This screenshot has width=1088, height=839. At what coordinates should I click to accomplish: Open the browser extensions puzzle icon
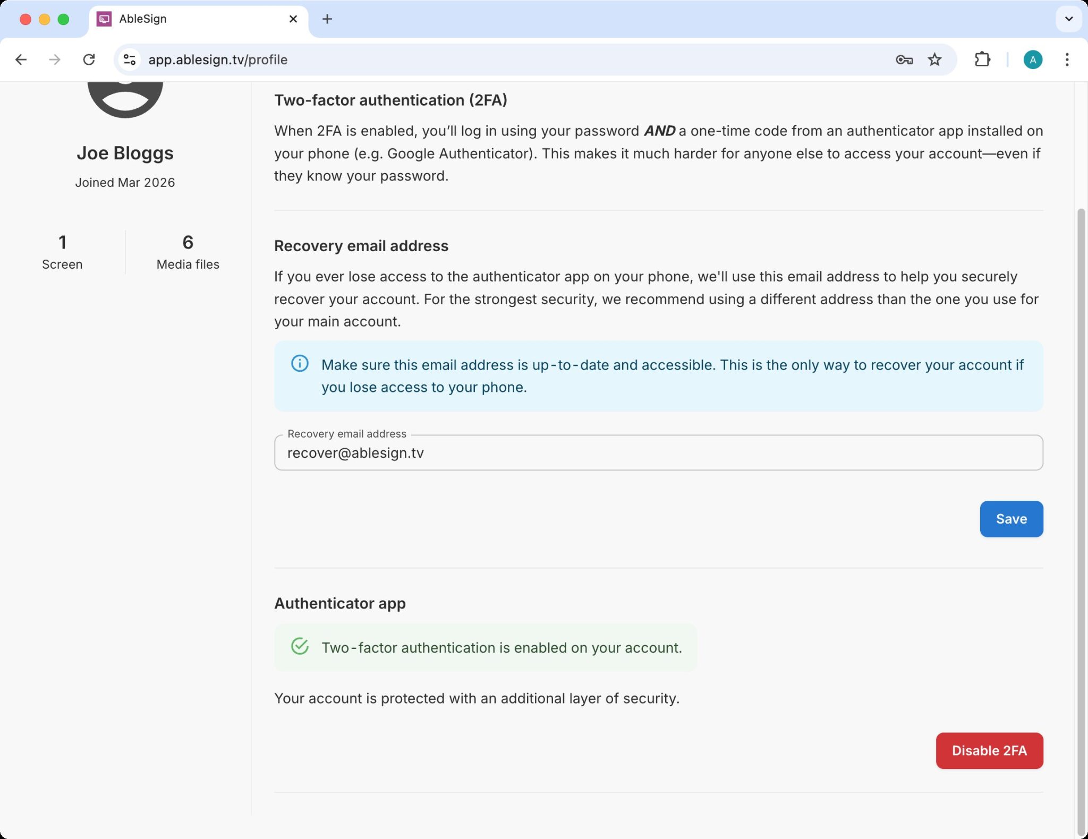point(982,59)
